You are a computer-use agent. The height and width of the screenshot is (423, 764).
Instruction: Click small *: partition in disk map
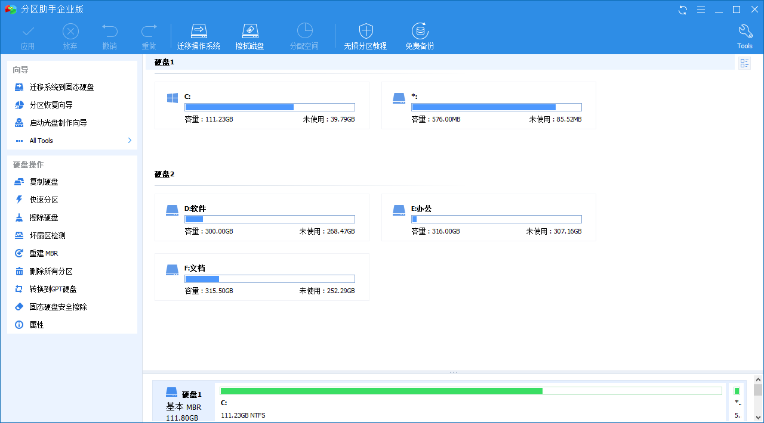pyautogui.click(x=737, y=402)
